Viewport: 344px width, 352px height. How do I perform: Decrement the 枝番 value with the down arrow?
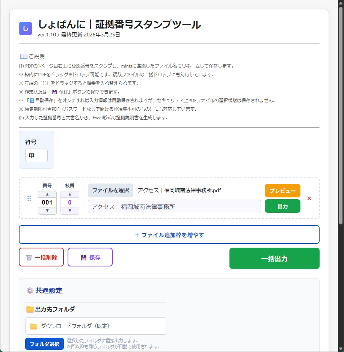click(x=69, y=211)
